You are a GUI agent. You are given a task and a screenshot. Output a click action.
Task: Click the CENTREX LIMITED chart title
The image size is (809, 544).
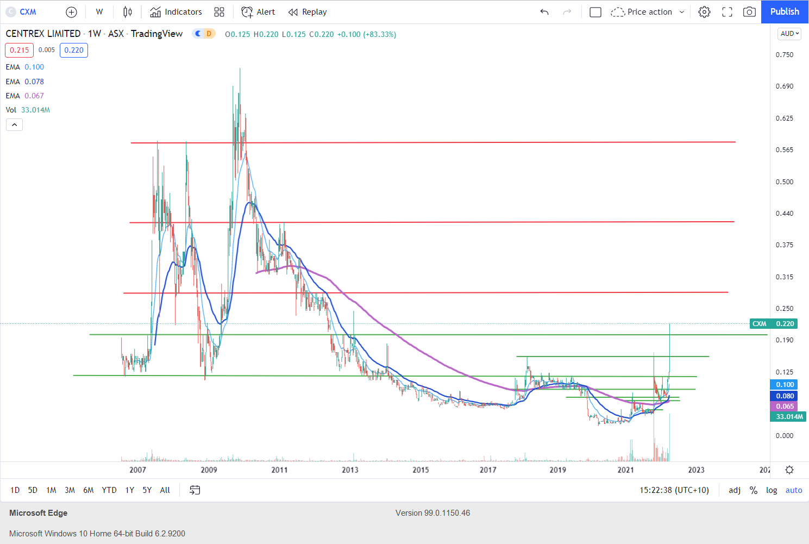(43, 34)
